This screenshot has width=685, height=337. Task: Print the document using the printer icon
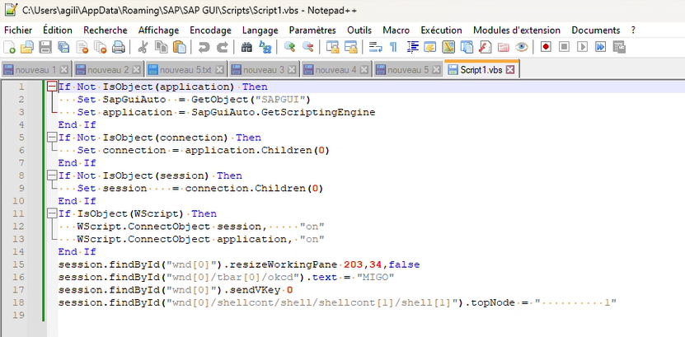(119, 47)
